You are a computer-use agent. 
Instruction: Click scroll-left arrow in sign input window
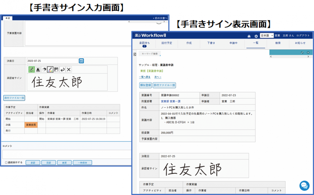pyautogui.click(x=129, y=21)
